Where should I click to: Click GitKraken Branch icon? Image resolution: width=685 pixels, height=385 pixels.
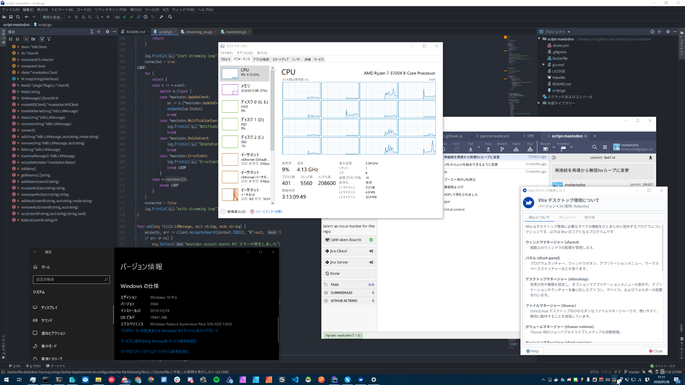502,149
